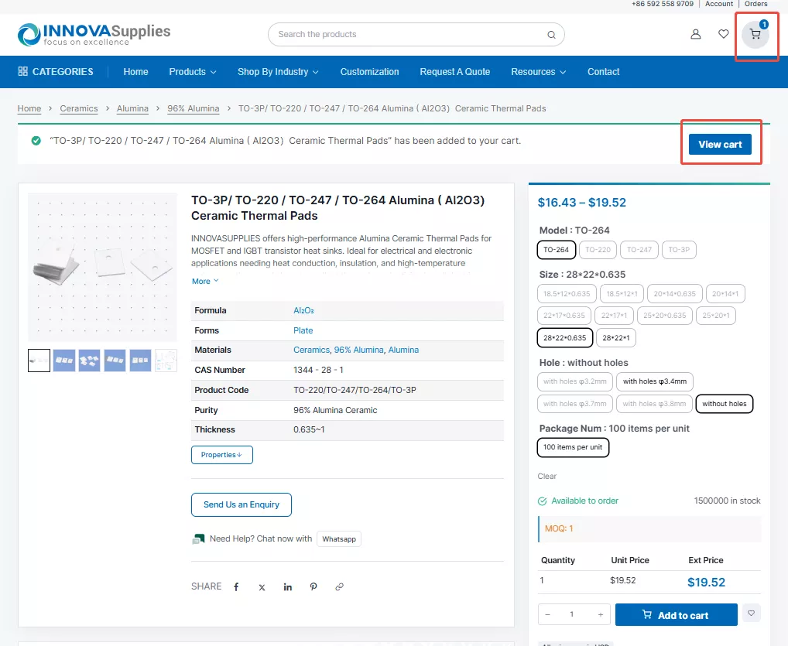The height and width of the screenshot is (646, 788).
Task: Click the quantity number field
Action: point(574,614)
